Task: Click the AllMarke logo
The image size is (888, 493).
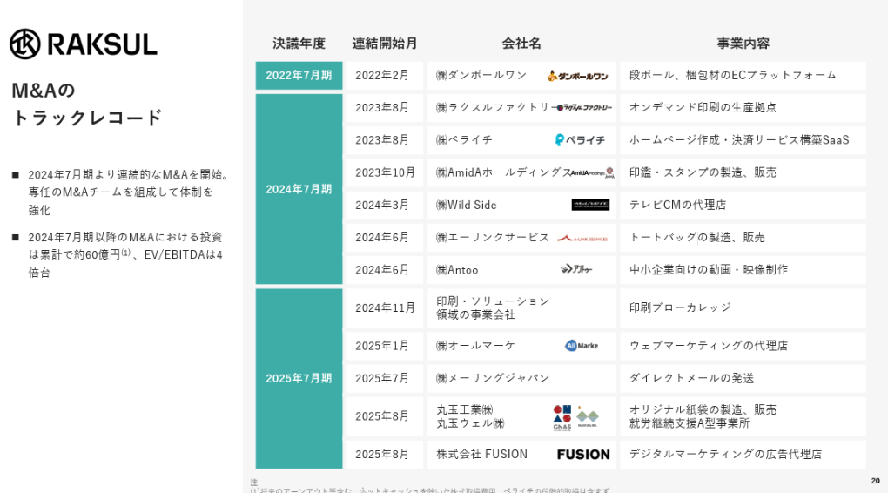Action: pos(582,346)
